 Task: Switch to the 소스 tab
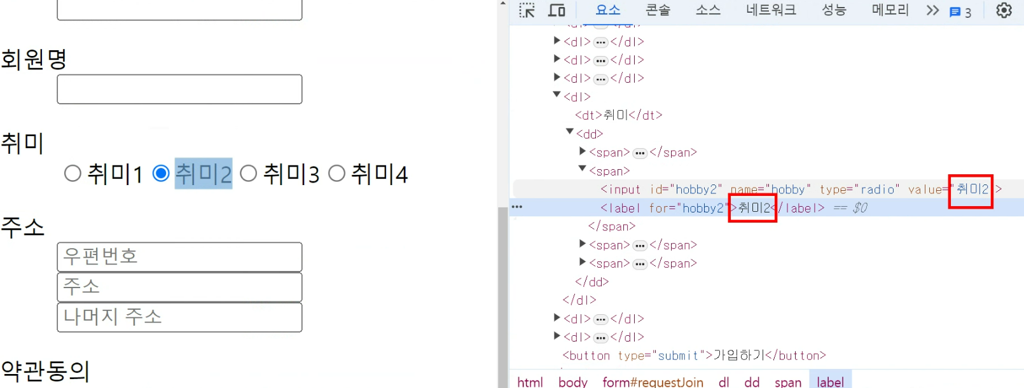(x=708, y=10)
